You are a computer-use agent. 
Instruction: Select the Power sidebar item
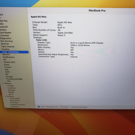click(x=7, y=65)
